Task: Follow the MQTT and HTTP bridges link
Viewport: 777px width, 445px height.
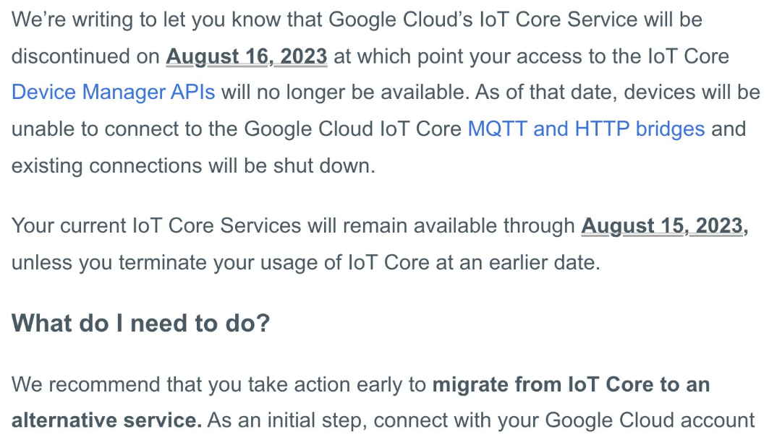Action: [x=586, y=129]
